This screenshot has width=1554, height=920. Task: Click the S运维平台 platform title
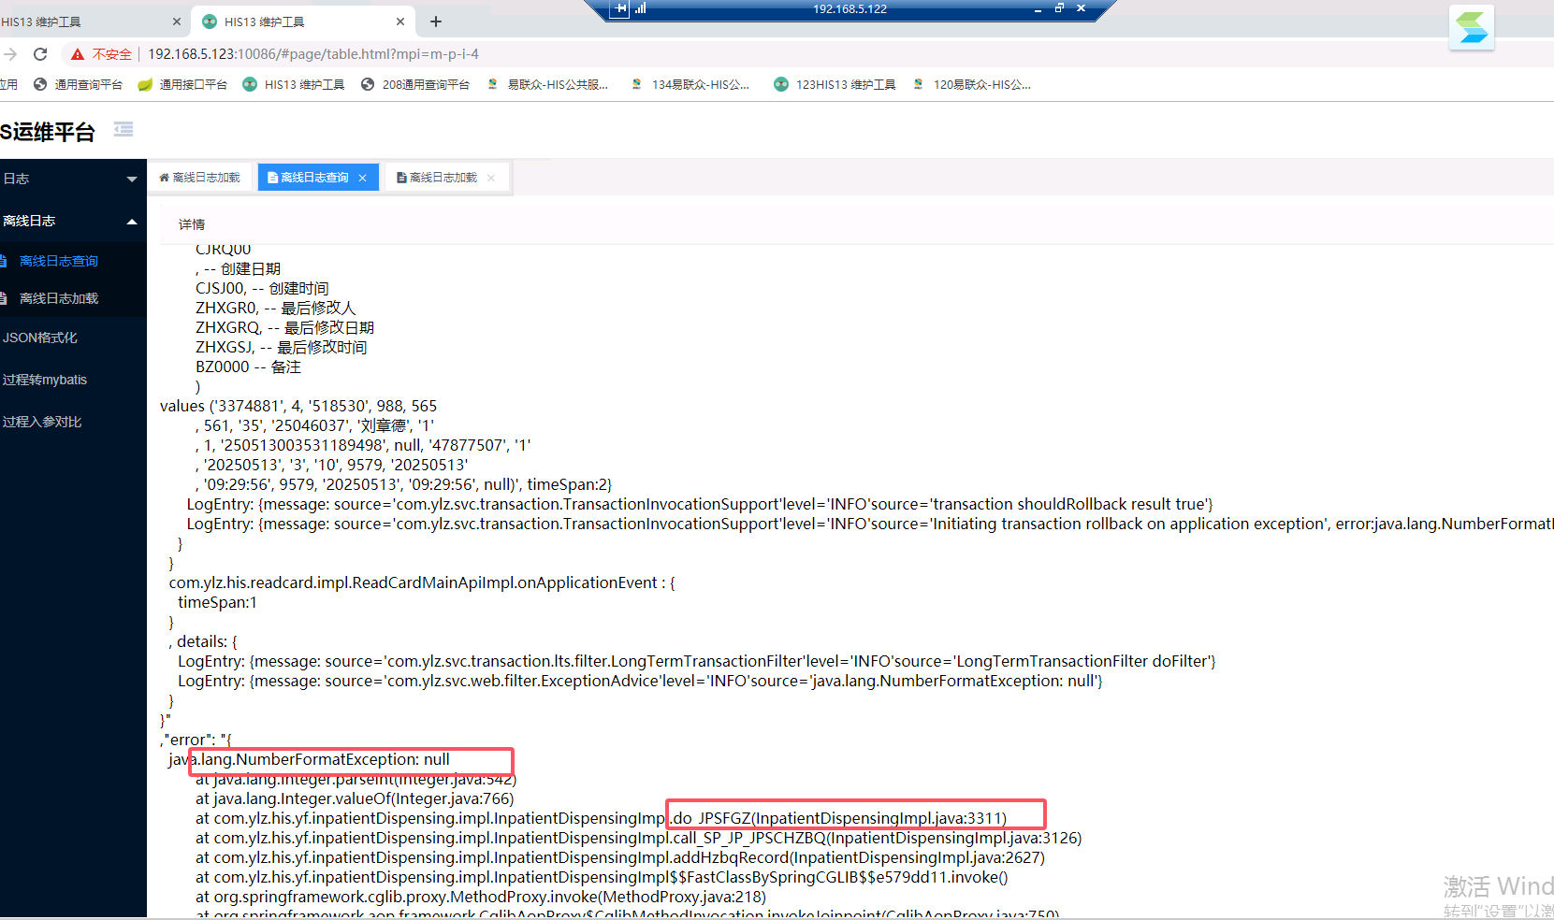(x=48, y=132)
